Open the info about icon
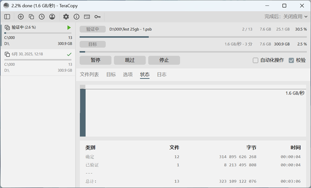Screen dimensions: 311x188 click(76, 17)
